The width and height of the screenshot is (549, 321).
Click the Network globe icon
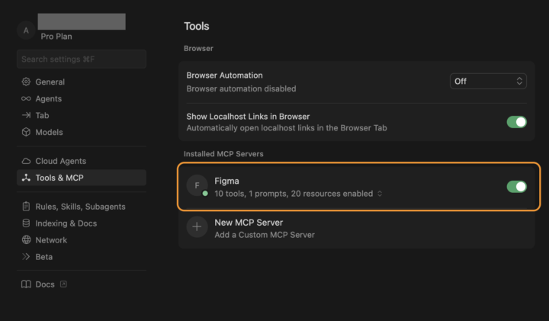coord(26,239)
